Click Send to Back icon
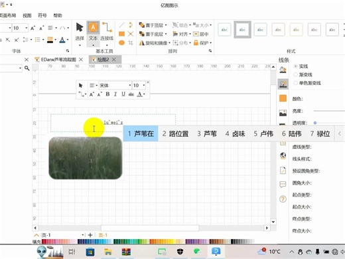 [x=141, y=34]
